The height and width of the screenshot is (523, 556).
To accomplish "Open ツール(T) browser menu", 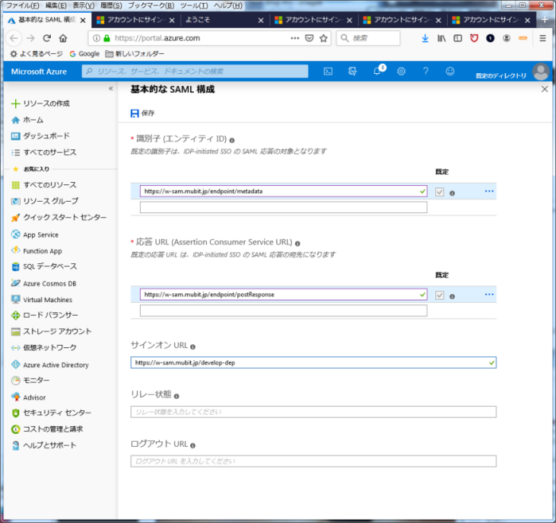I will pos(194,6).
